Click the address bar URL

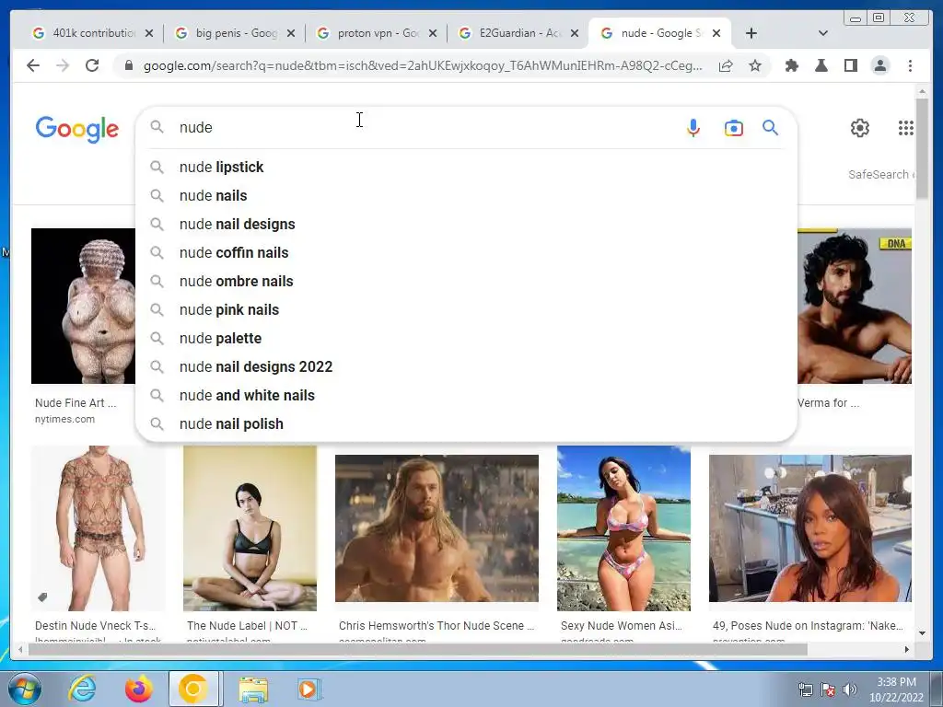(x=422, y=65)
